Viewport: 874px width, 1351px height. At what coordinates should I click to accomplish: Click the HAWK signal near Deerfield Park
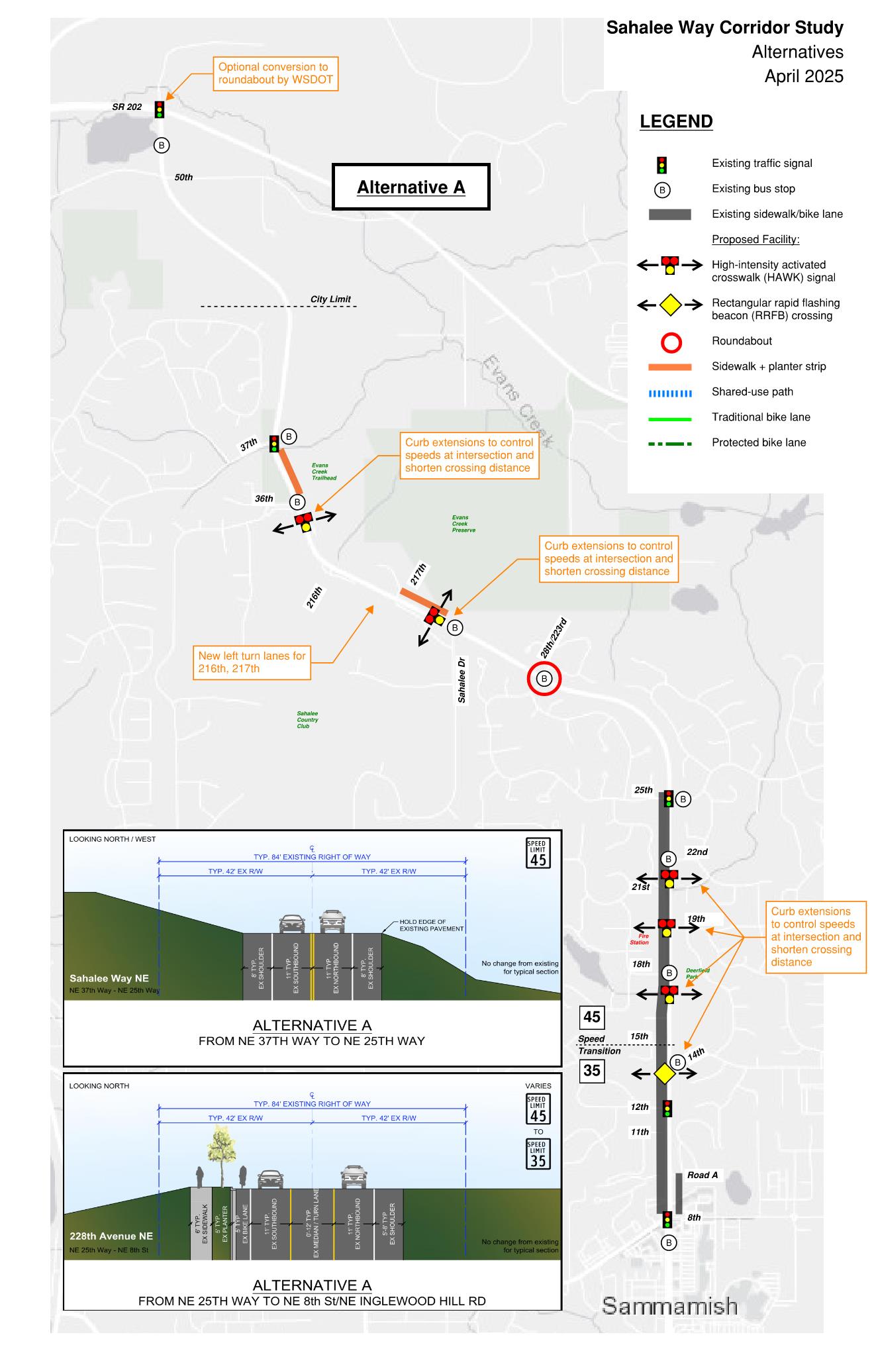click(x=669, y=994)
